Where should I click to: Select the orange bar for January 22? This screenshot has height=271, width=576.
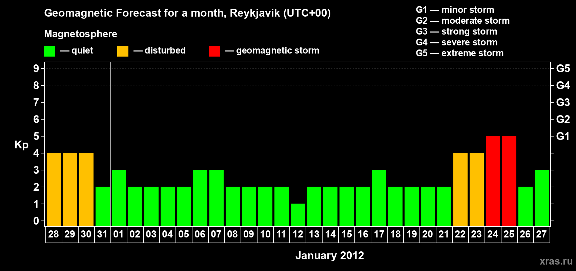[460, 189]
